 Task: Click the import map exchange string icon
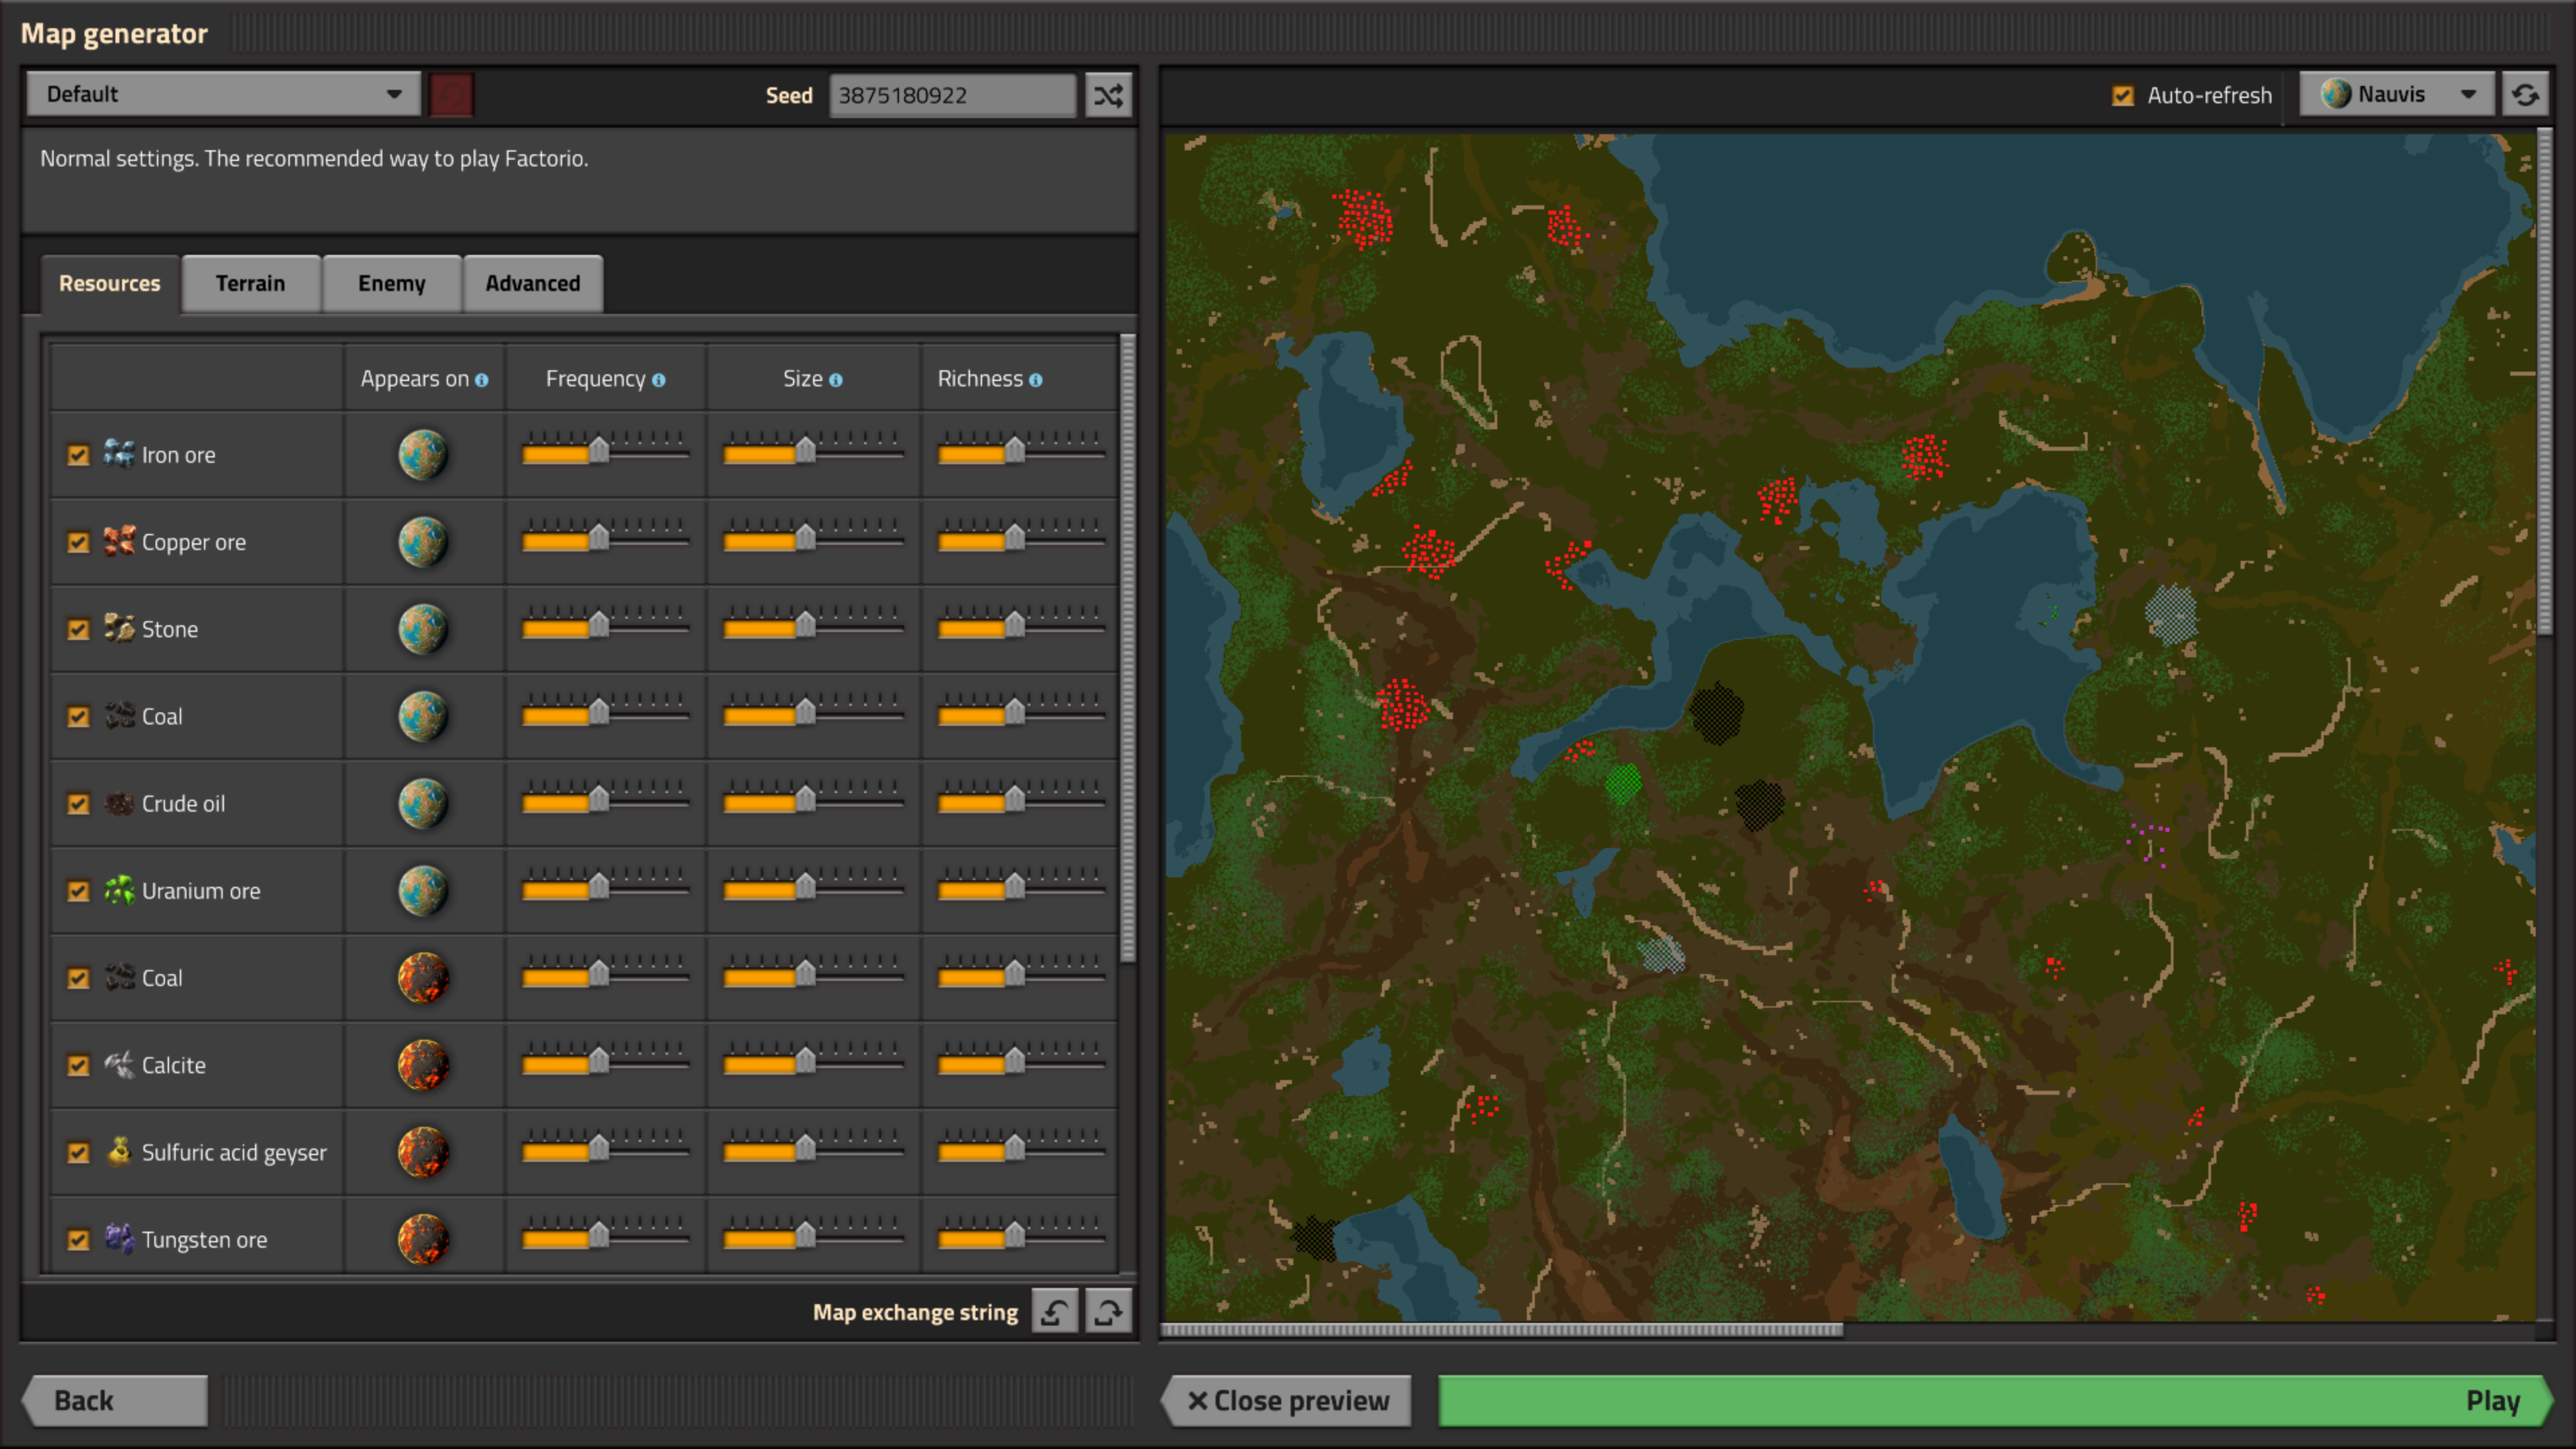click(x=1055, y=1311)
